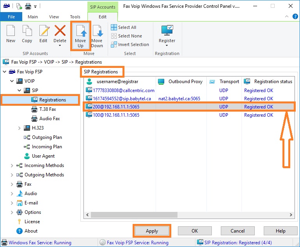Click the Edit SIP account pencil icon
The width and height of the screenshot is (300, 247).
[44, 30]
